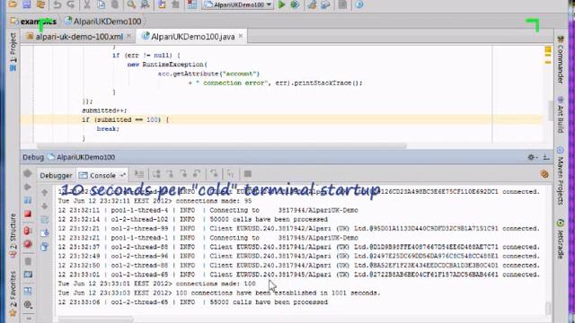Click the "submitted++;" code line
Screen dimensions: 575x323
click(104, 110)
